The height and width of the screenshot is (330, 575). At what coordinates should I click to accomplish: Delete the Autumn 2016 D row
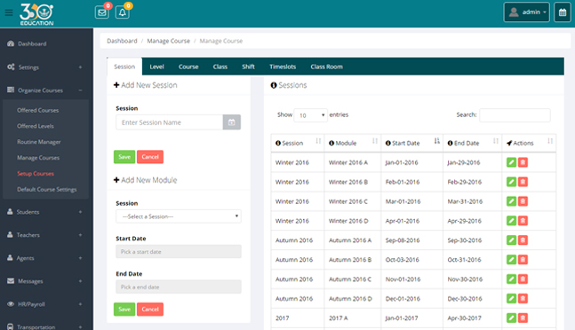click(523, 299)
